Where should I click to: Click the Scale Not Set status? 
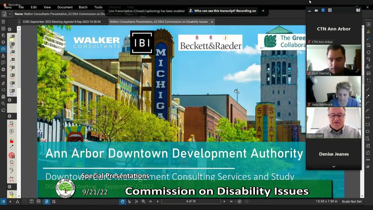point(352,202)
